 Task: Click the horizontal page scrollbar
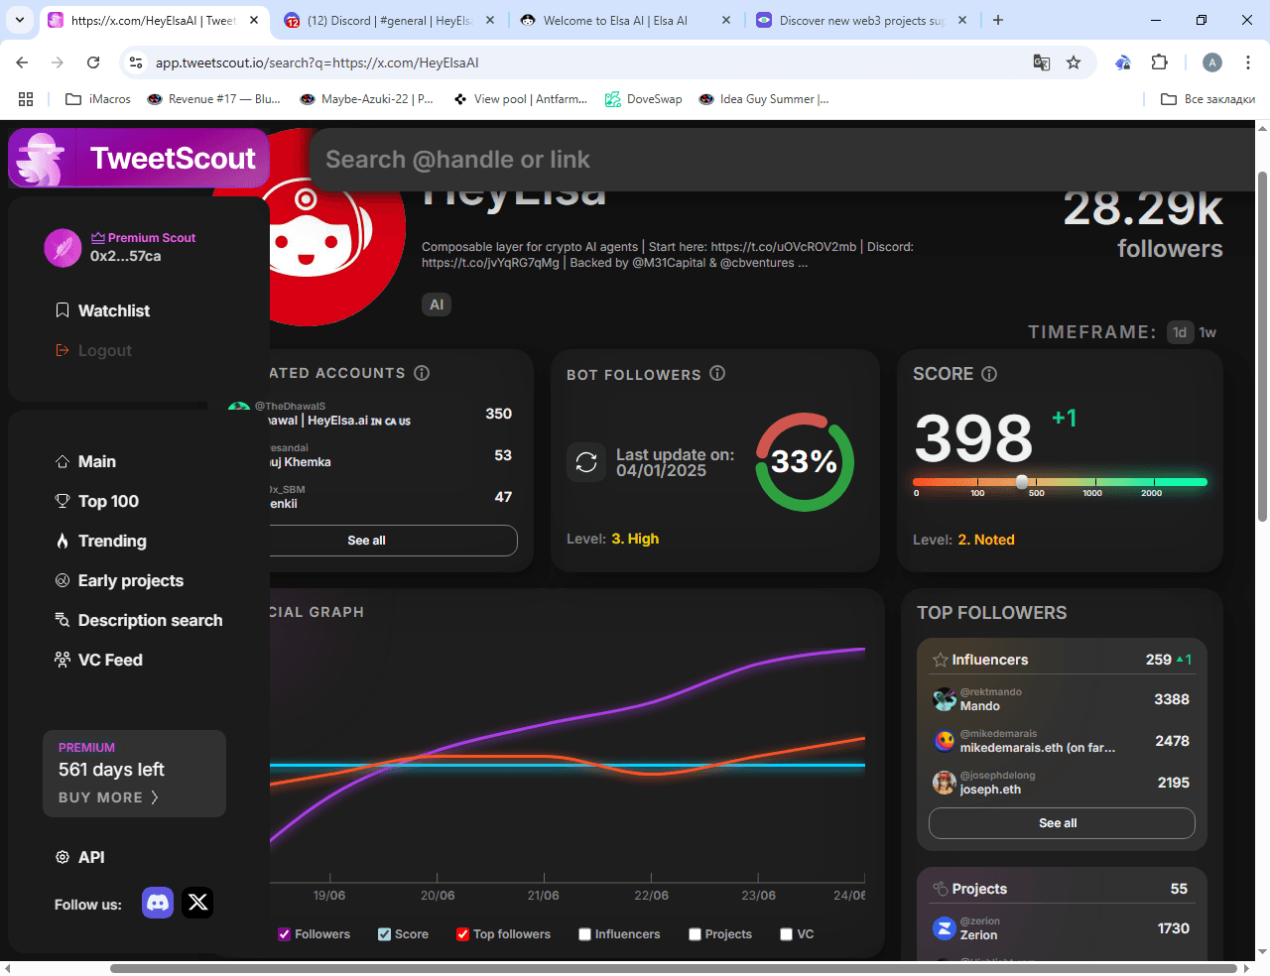pos(674,968)
